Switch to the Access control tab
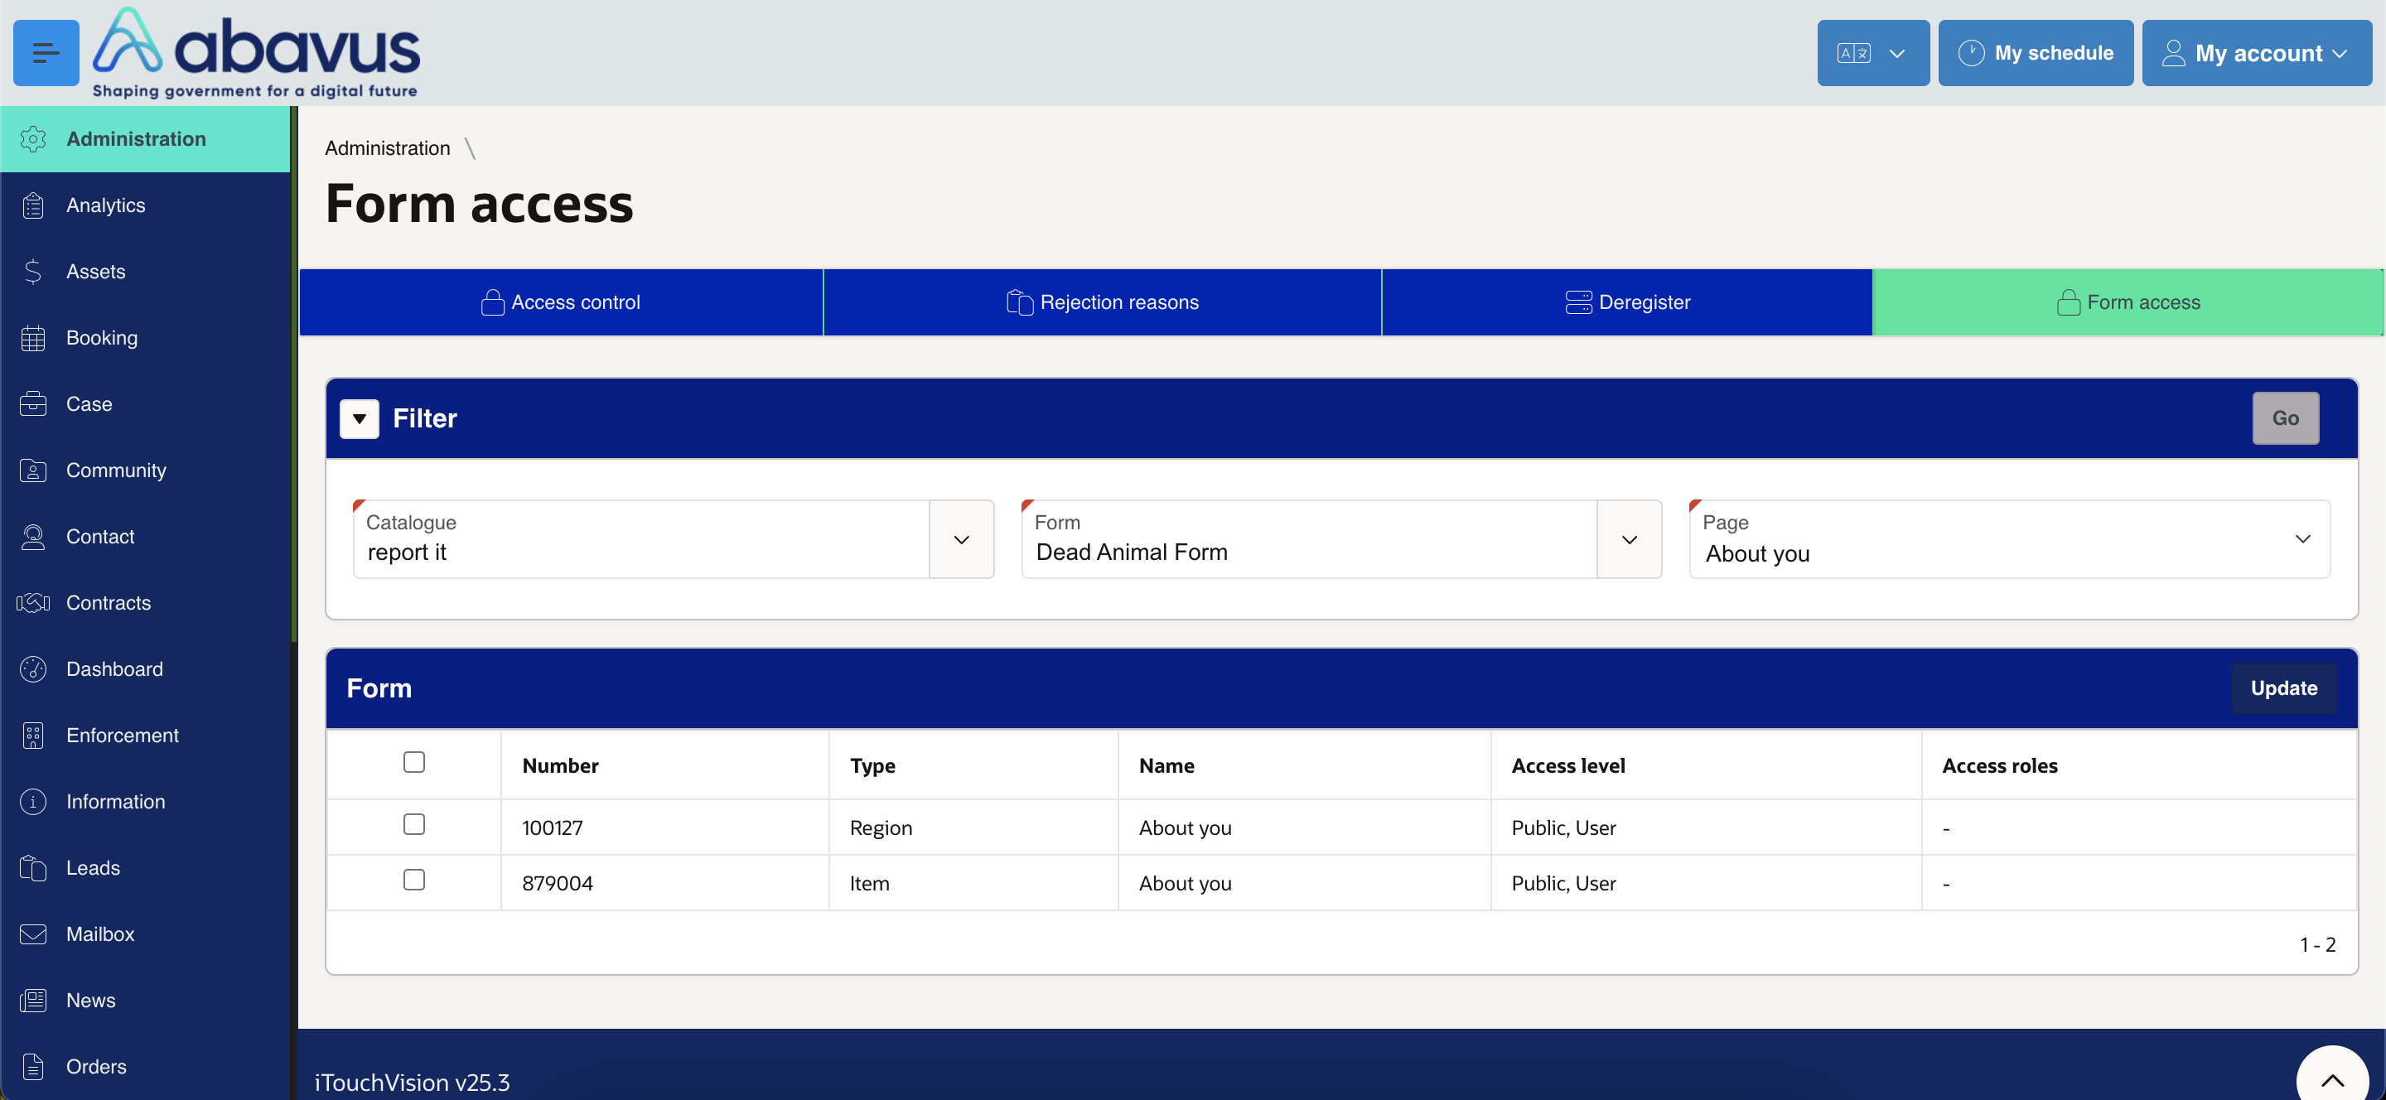Image resolution: width=2386 pixels, height=1100 pixels. point(562,302)
